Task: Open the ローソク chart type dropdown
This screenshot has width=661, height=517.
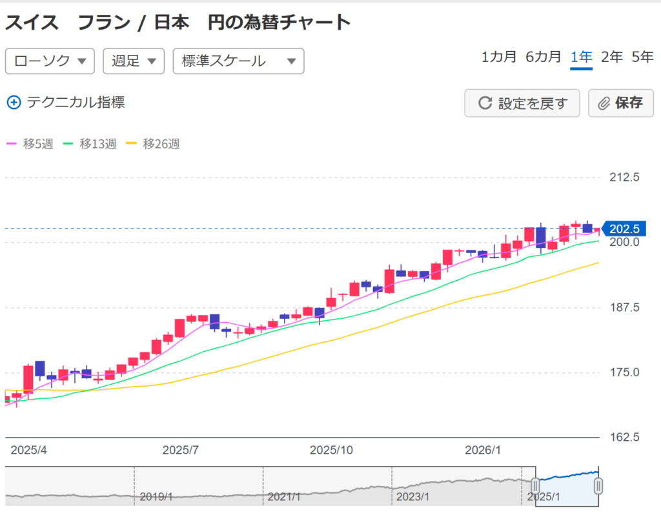Action: [50, 61]
